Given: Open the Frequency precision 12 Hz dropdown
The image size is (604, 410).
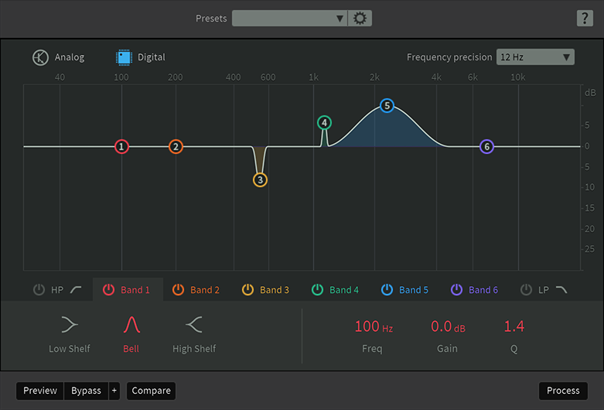Looking at the screenshot, I should tap(535, 57).
